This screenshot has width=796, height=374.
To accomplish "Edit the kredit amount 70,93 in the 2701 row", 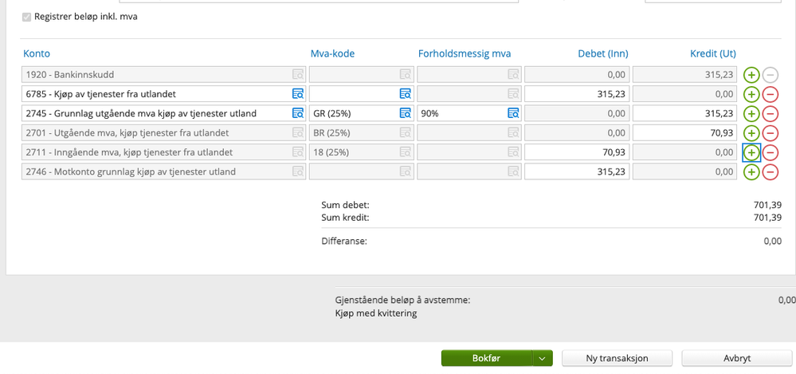I will point(684,132).
